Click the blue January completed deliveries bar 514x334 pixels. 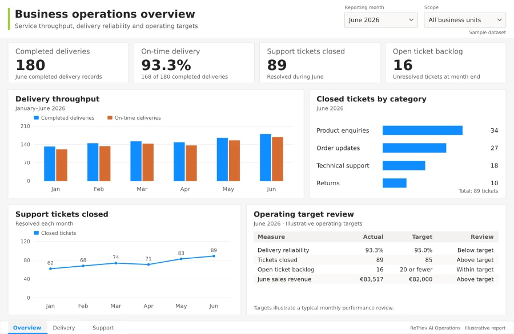coord(50,164)
